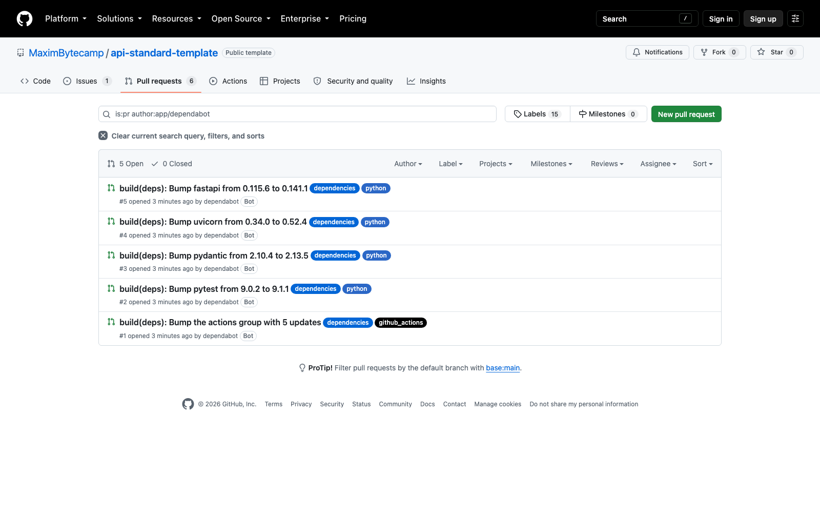Click the pull request icon beside the uvicorn bump
Screen dimensions: 820x513
pos(111,221)
